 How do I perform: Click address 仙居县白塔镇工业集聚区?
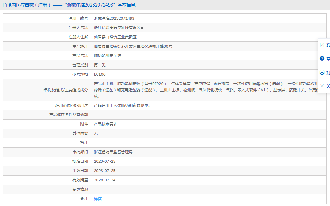coord(115,37)
